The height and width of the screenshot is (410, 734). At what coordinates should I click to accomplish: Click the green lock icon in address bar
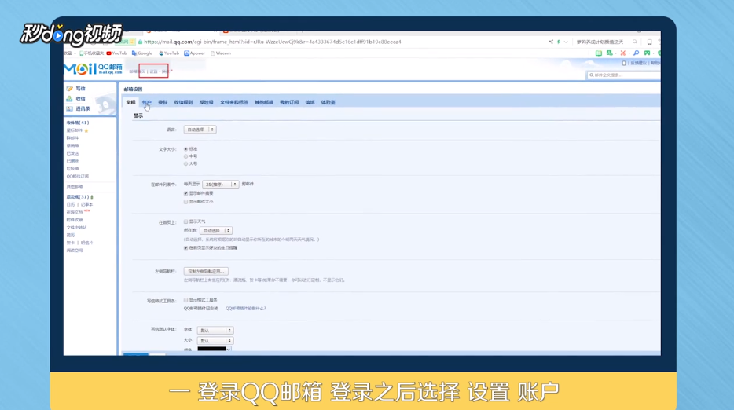[x=140, y=42]
